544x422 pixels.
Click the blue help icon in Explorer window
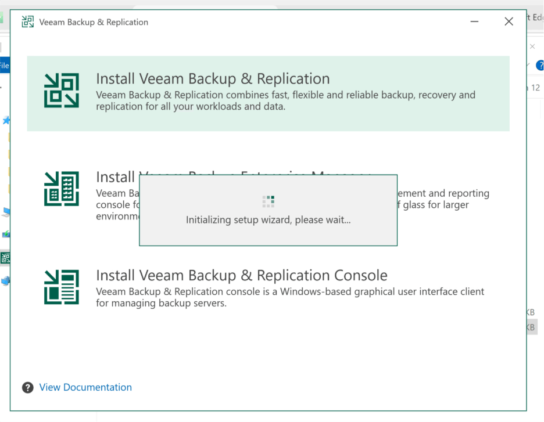540,65
